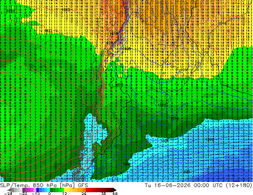The image size is (253, 195).
Task: Click the "SLP/Temp." text in the map title
Action: [15, 185]
